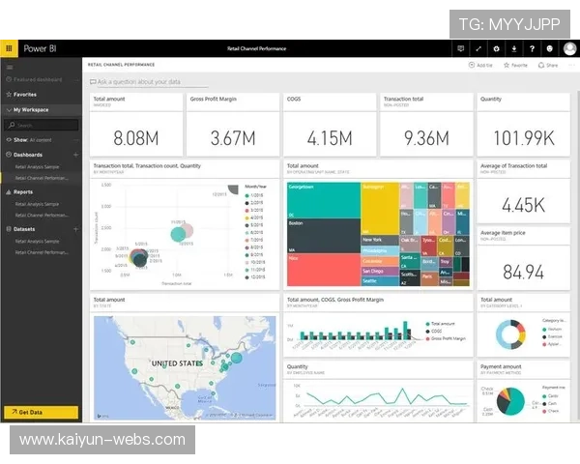The image size is (580, 464).
Task: Click the Get Data button
Action: coord(41,412)
